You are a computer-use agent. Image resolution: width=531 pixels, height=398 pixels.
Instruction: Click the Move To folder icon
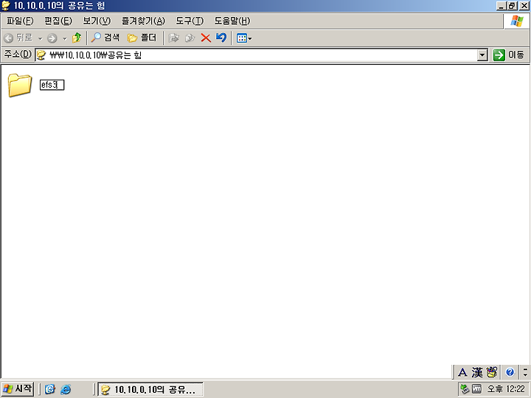tap(174, 38)
